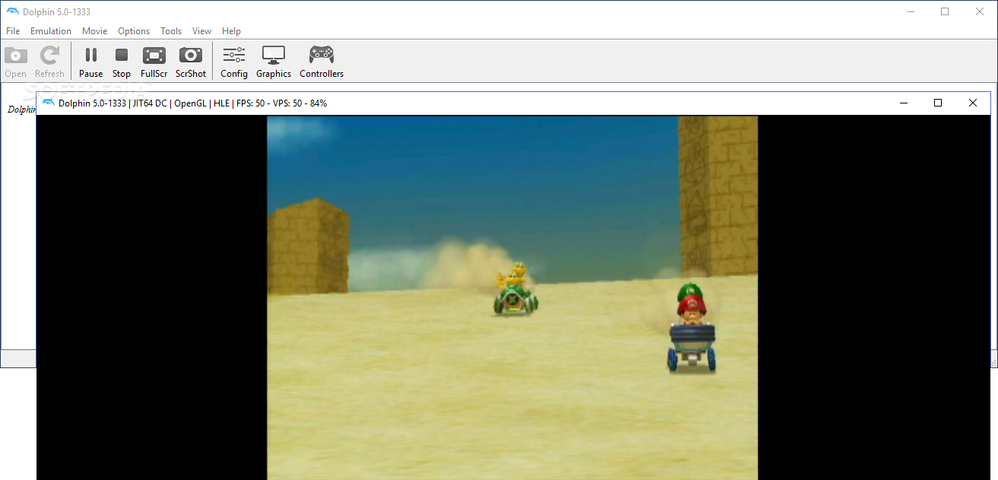Open Controllers settings
This screenshot has width=998, height=480.
pyautogui.click(x=322, y=62)
